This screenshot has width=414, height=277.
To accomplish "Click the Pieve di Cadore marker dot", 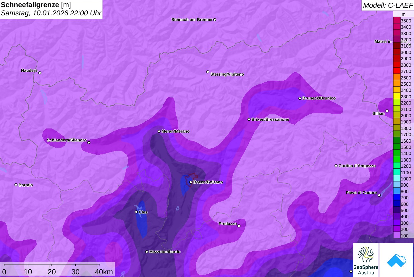I will tap(379, 195).
